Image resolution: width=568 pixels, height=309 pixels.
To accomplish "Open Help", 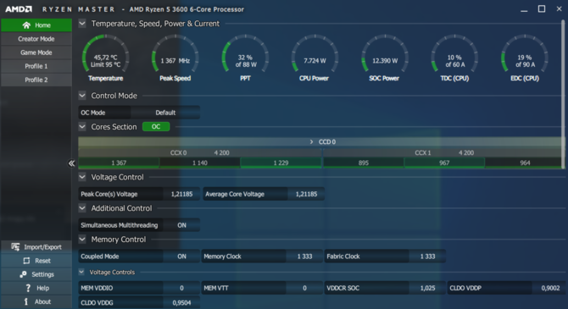I will tap(36, 288).
